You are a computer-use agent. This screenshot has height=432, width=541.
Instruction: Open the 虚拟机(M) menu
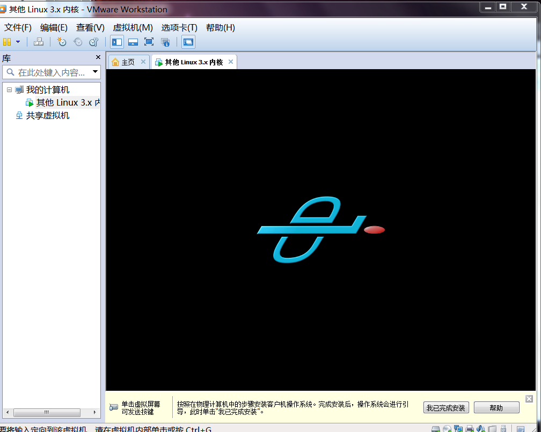pyautogui.click(x=133, y=27)
